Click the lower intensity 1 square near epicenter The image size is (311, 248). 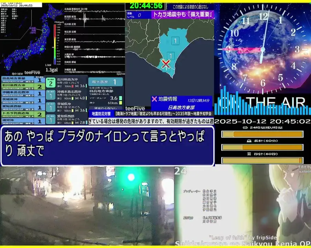pyautogui.click(x=170, y=56)
